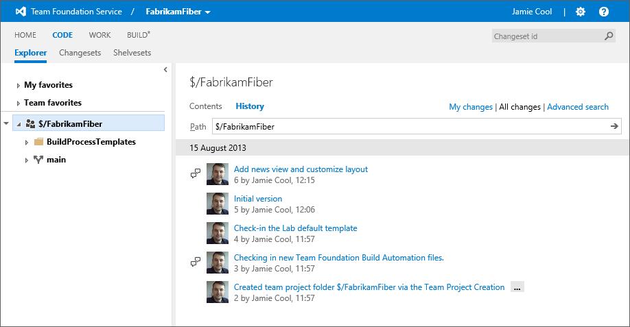
Task: Click avatar for Check-in the Lab default template
Action: pyautogui.click(x=218, y=233)
